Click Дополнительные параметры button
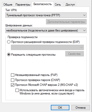This screenshot has width=92, height=112. pyautogui.click(x=66, y=22)
